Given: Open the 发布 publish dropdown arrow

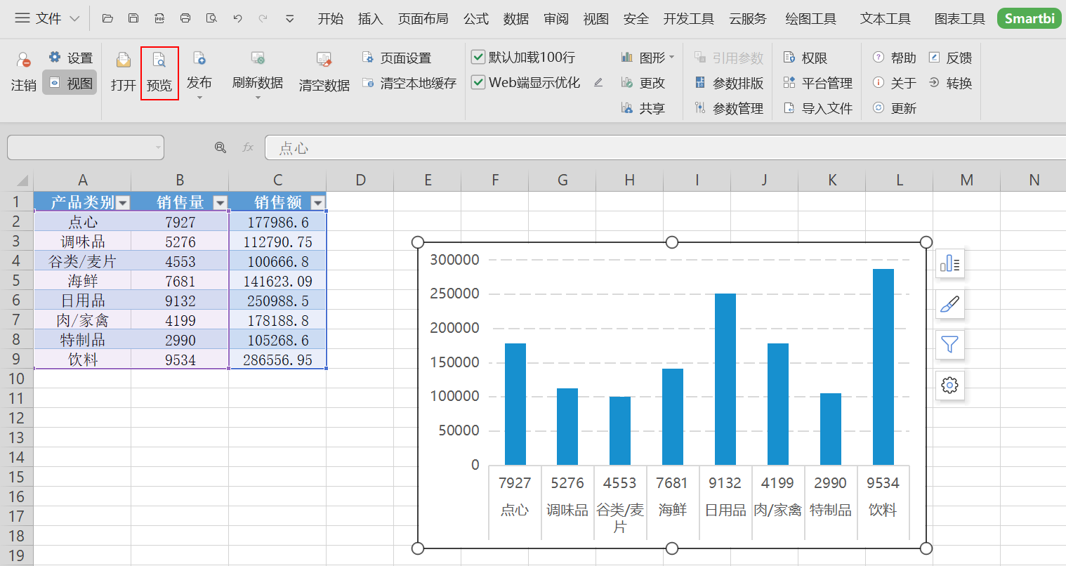Looking at the screenshot, I should (199, 98).
